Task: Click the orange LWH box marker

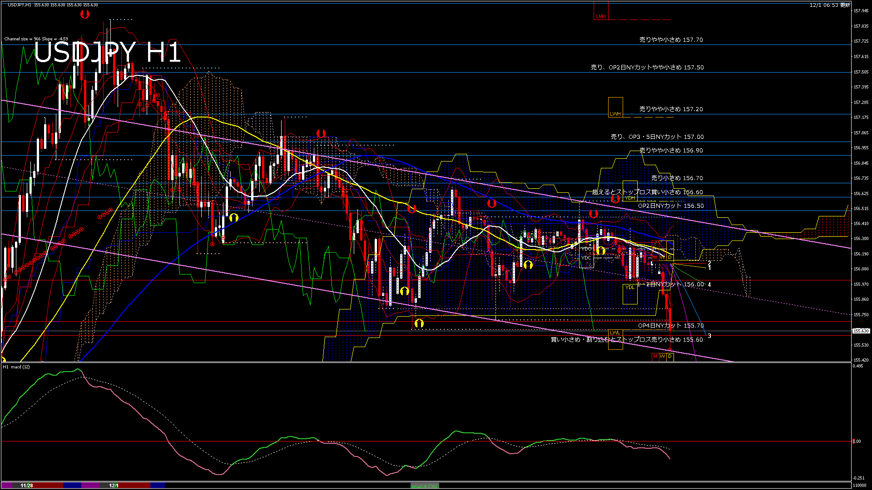Action: [616, 113]
